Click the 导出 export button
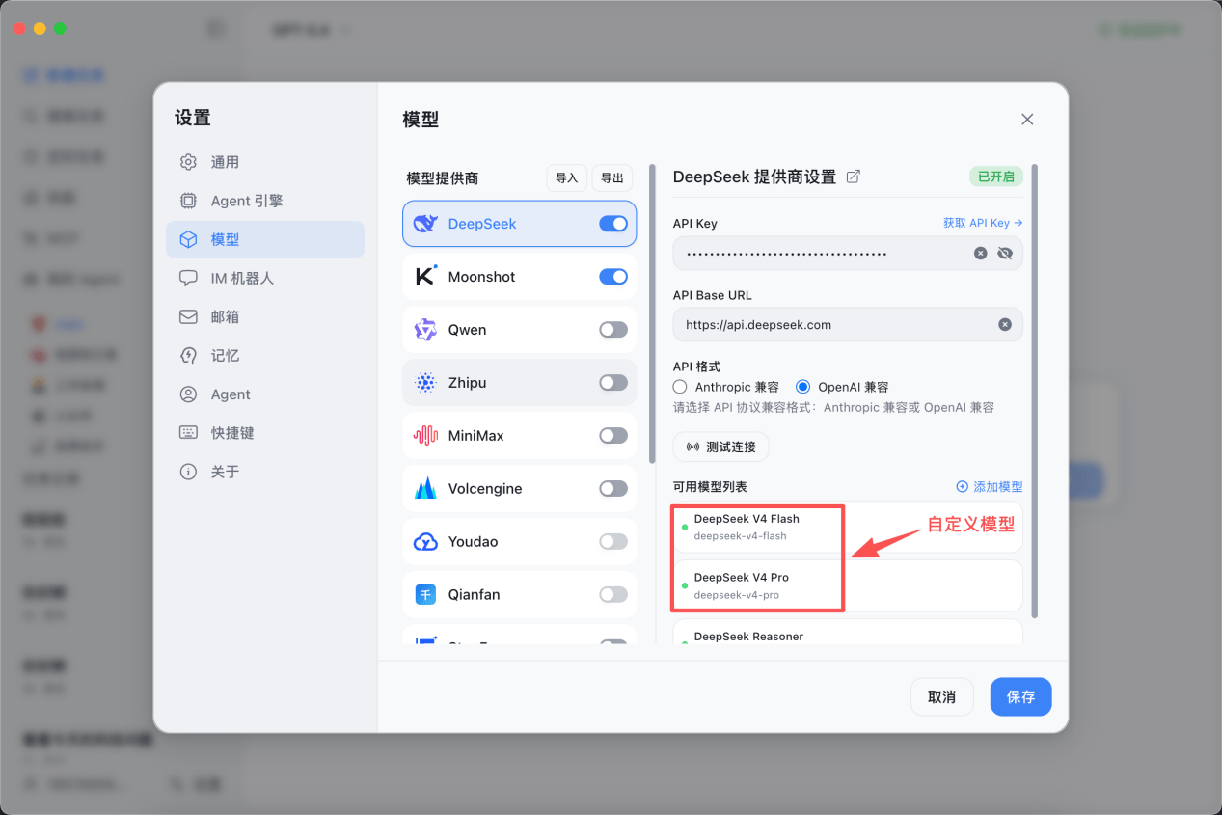 [612, 177]
